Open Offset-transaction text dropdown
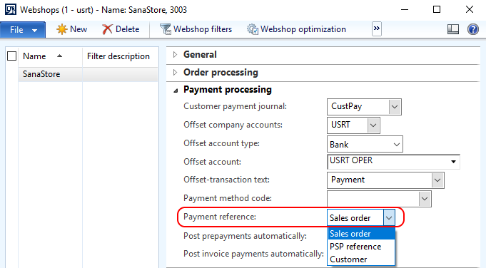Image resolution: width=486 pixels, height=268 pixels. 437,180
